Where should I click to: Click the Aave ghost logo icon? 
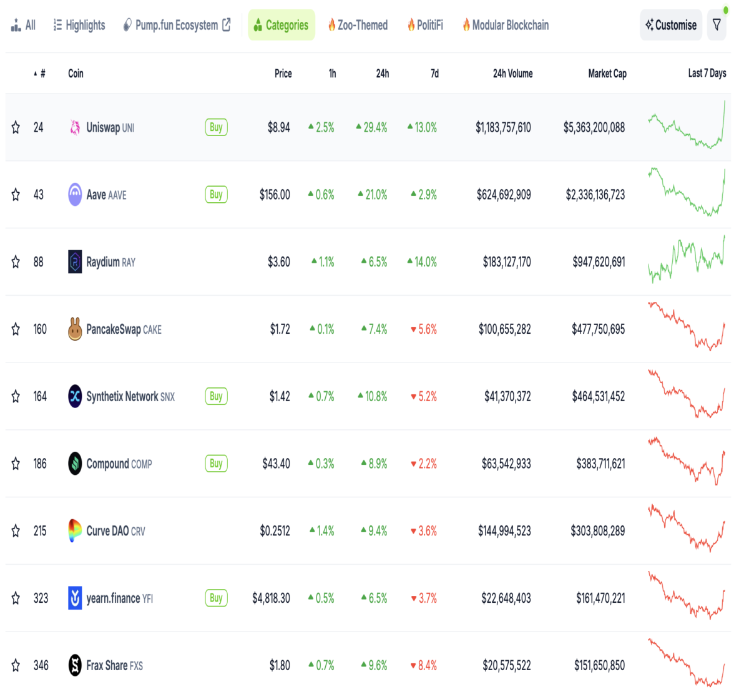click(75, 195)
